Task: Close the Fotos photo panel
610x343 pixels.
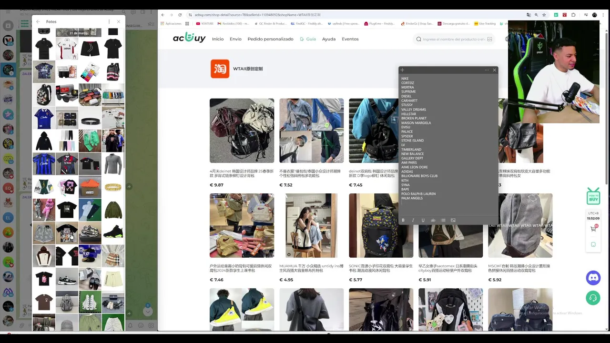Action: coord(119,21)
